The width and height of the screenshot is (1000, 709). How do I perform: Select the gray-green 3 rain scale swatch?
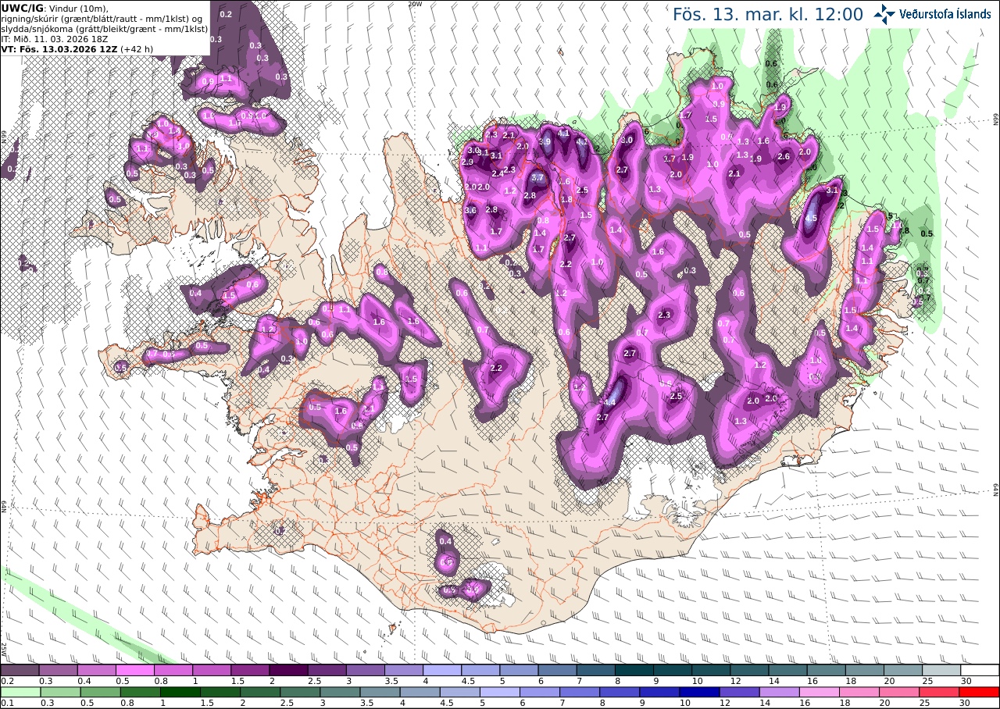pyautogui.click(x=340, y=692)
